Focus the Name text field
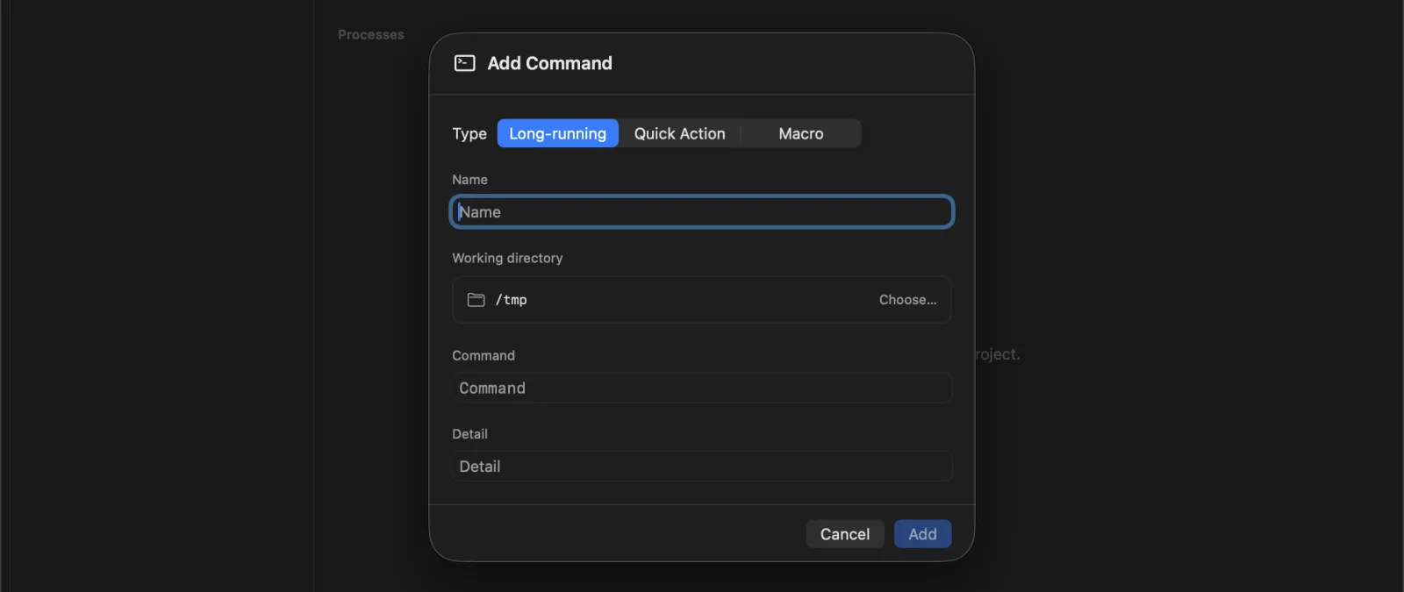Image resolution: width=1404 pixels, height=592 pixels. [702, 212]
